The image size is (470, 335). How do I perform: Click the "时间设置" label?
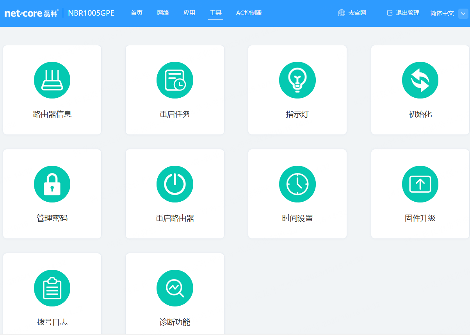tap(297, 218)
